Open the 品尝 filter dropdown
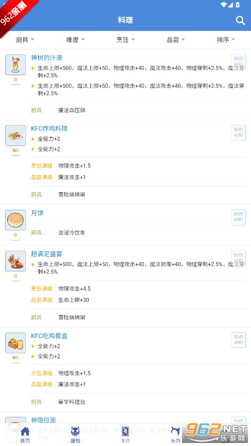This screenshot has width=251, height=446. (x=176, y=40)
